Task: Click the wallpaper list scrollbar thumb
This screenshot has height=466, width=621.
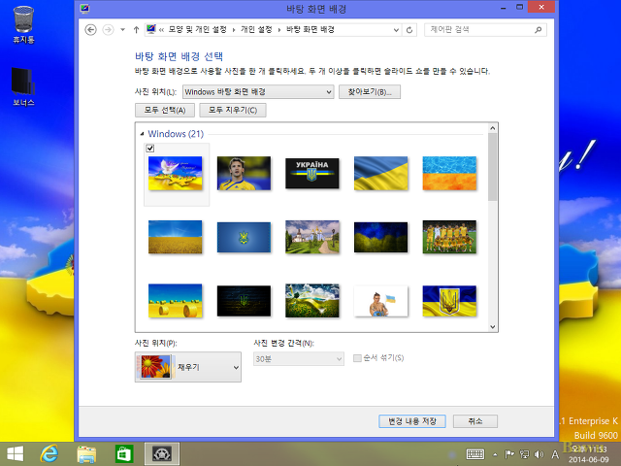Action: (x=492, y=167)
